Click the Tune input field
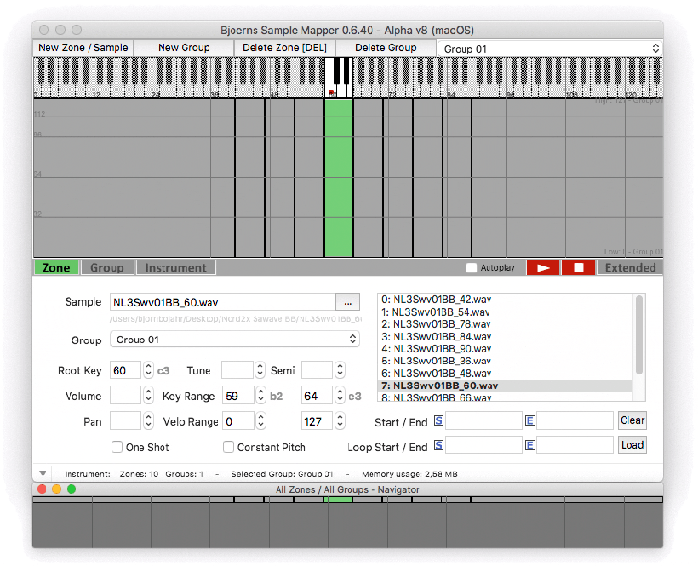This screenshot has width=698, height=566. (237, 370)
